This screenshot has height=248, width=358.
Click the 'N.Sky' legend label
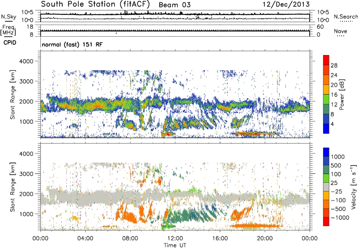coord(9,17)
